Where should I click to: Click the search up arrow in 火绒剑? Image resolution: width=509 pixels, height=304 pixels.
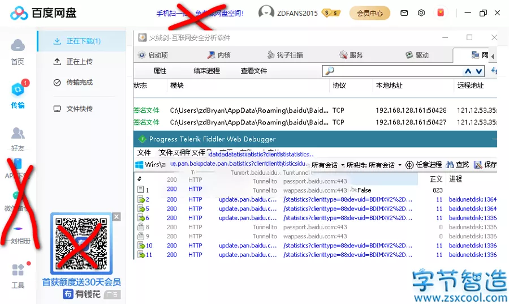(468, 71)
